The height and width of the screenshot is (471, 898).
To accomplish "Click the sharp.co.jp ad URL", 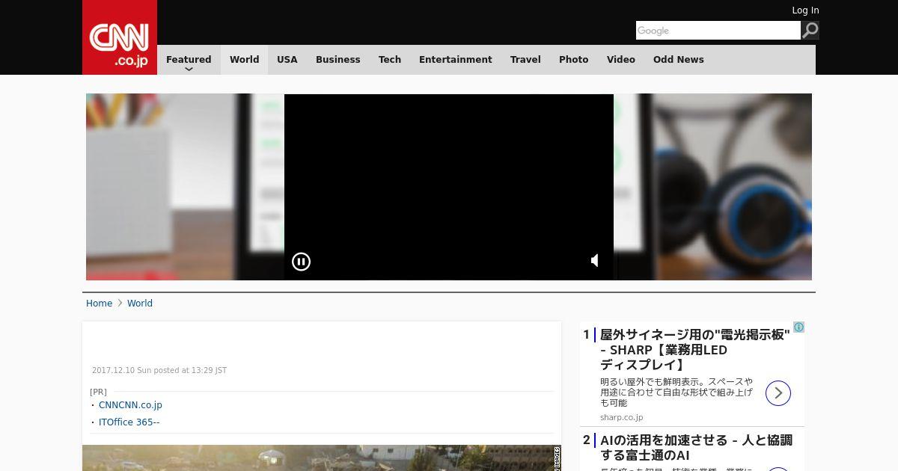I will click(x=621, y=417).
